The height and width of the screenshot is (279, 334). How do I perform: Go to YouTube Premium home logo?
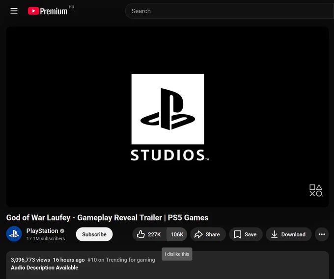pos(48,11)
